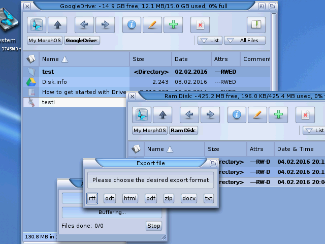Click the Buffering progress bar

pos(112,212)
